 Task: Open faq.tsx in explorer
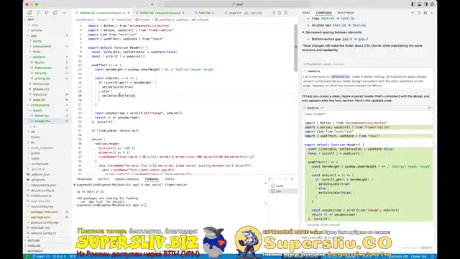pos(40,63)
